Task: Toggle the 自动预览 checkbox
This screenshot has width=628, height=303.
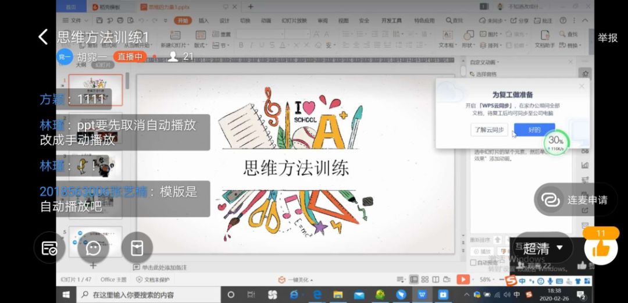Action: [473, 263]
